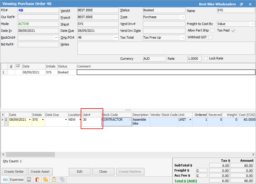Toggle the Tax Paid checkbox
Viewport: 256px width, 184px height.
click(233, 31)
